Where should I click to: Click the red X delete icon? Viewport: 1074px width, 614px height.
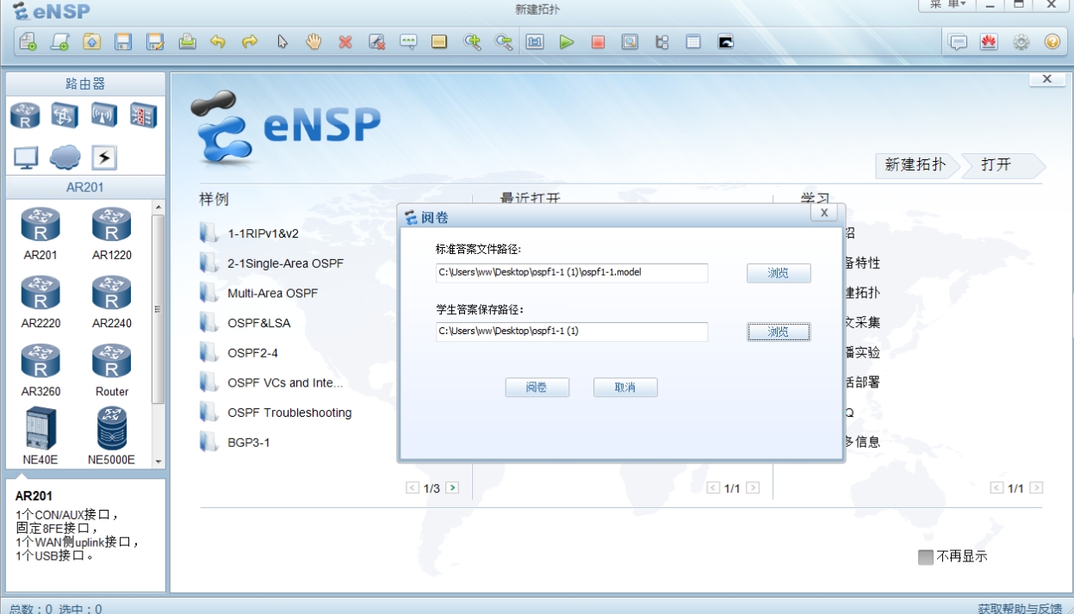tap(345, 41)
